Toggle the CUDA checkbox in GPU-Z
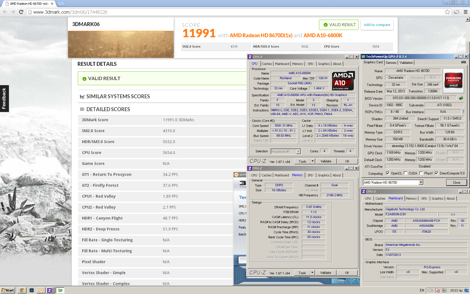This screenshot has width=470, height=294. tap(405, 173)
